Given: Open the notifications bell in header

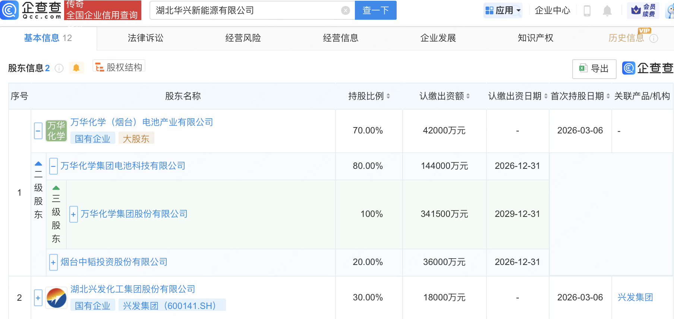Looking at the screenshot, I should (x=607, y=11).
